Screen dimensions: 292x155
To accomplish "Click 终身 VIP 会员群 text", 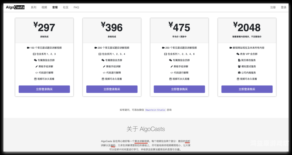I will click(x=249, y=54).
